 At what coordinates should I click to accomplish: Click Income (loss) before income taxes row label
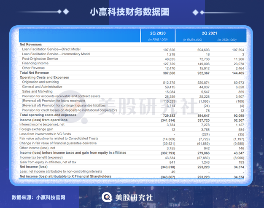(73, 152)
